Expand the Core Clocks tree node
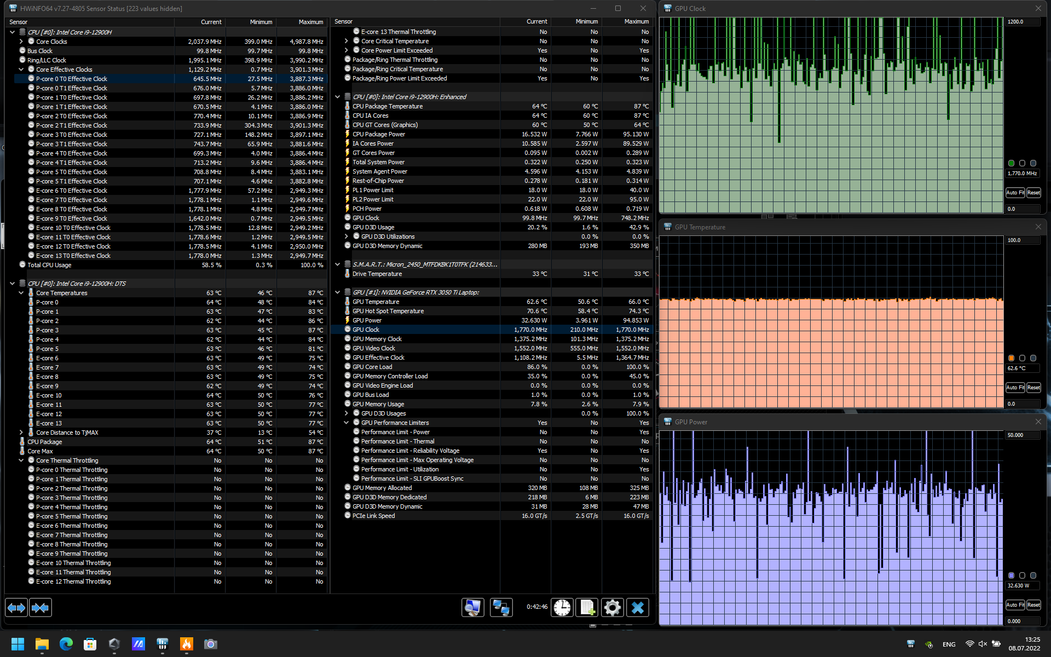This screenshot has height=657, width=1051. [x=21, y=42]
